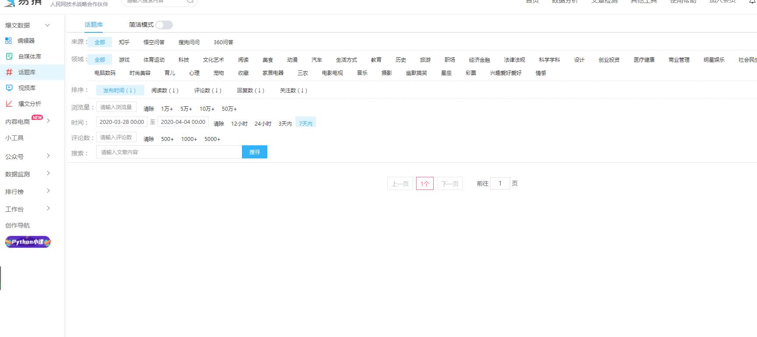
Task: Filter by the 教育 domain
Action: pos(376,60)
